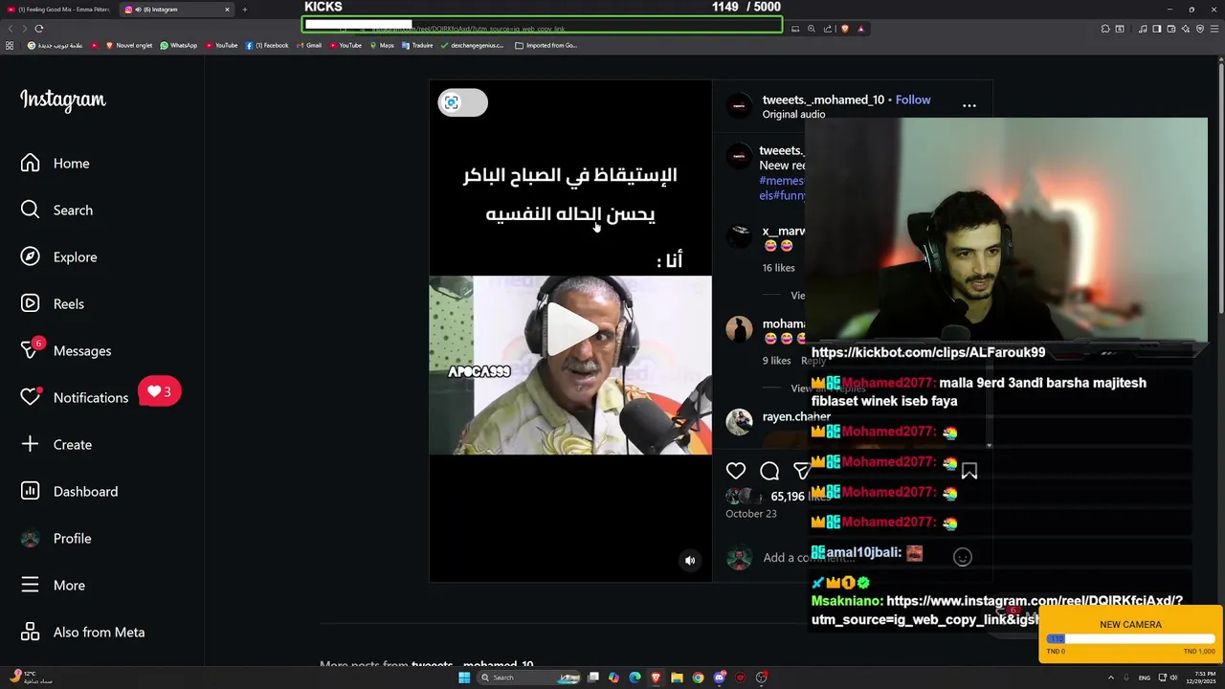
Task: Click the October 23 post date
Action: 751,514
